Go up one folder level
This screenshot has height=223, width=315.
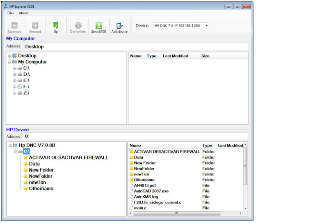pyautogui.click(x=56, y=26)
